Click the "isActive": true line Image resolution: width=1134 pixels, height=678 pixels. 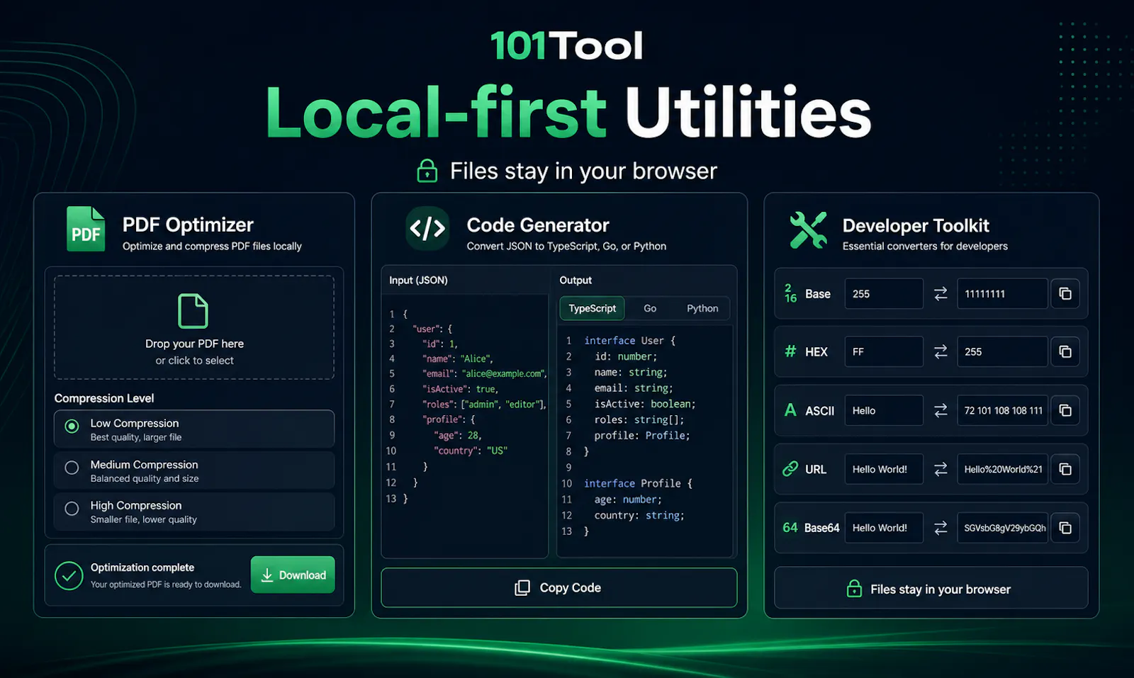[461, 389]
